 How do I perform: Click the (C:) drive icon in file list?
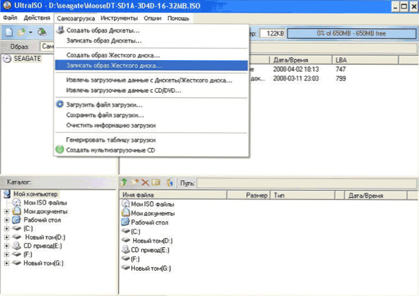tap(125, 231)
